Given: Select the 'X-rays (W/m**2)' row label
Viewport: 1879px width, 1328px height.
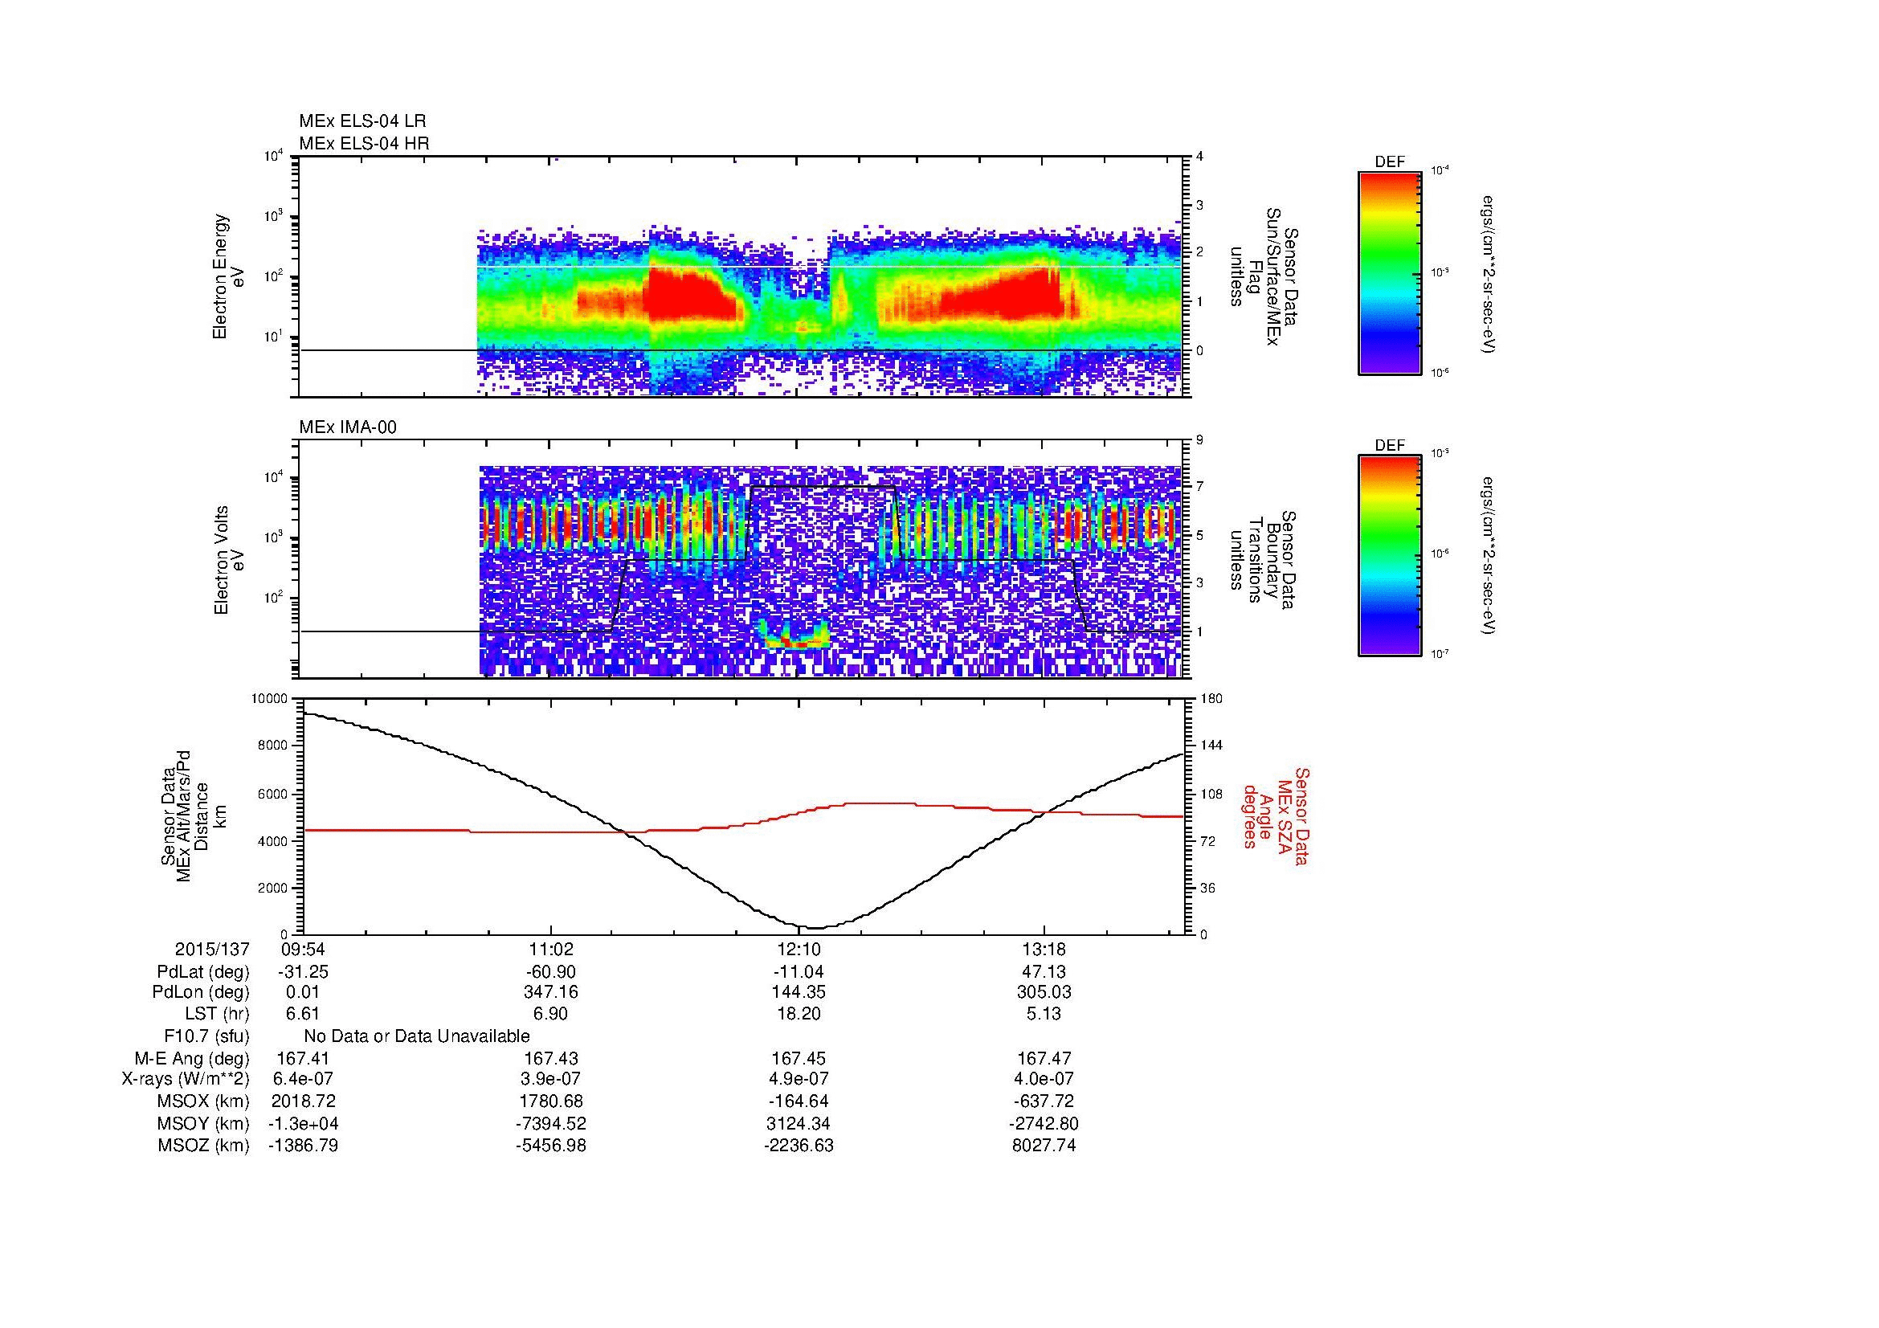Looking at the screenshot, I should coord(185,1079).
